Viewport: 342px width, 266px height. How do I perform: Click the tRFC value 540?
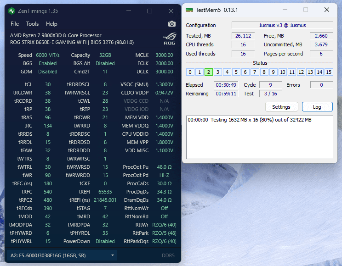48,192
